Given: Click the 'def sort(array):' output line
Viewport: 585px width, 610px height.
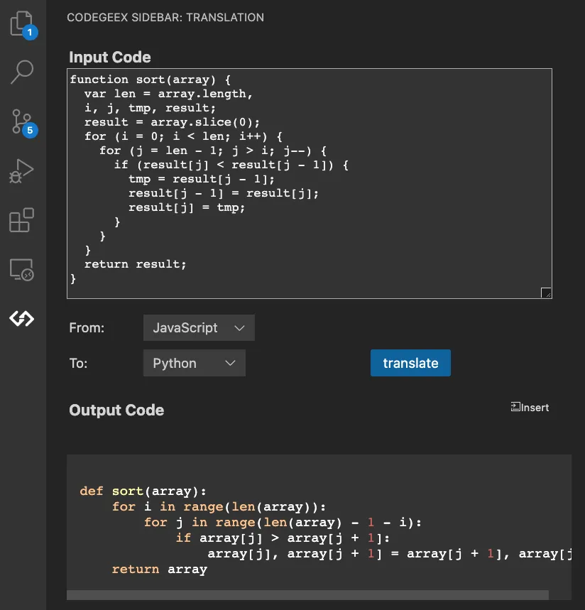Looking at the screenshot, I should coord(143,491).
